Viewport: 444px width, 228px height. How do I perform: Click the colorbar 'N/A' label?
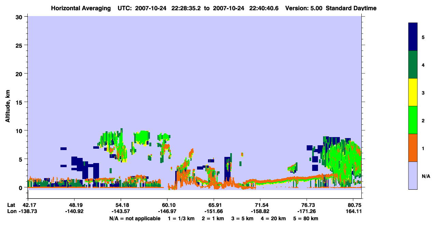click(426, 176)
